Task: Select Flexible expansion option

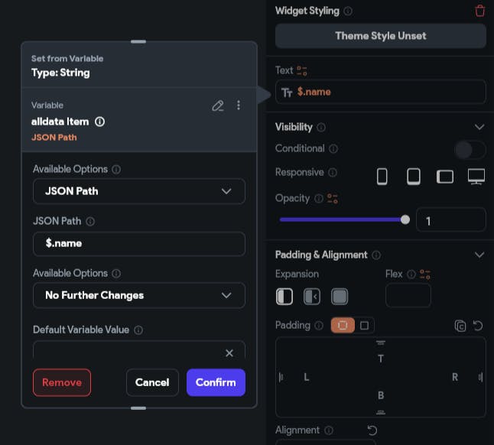Action: 312,297
